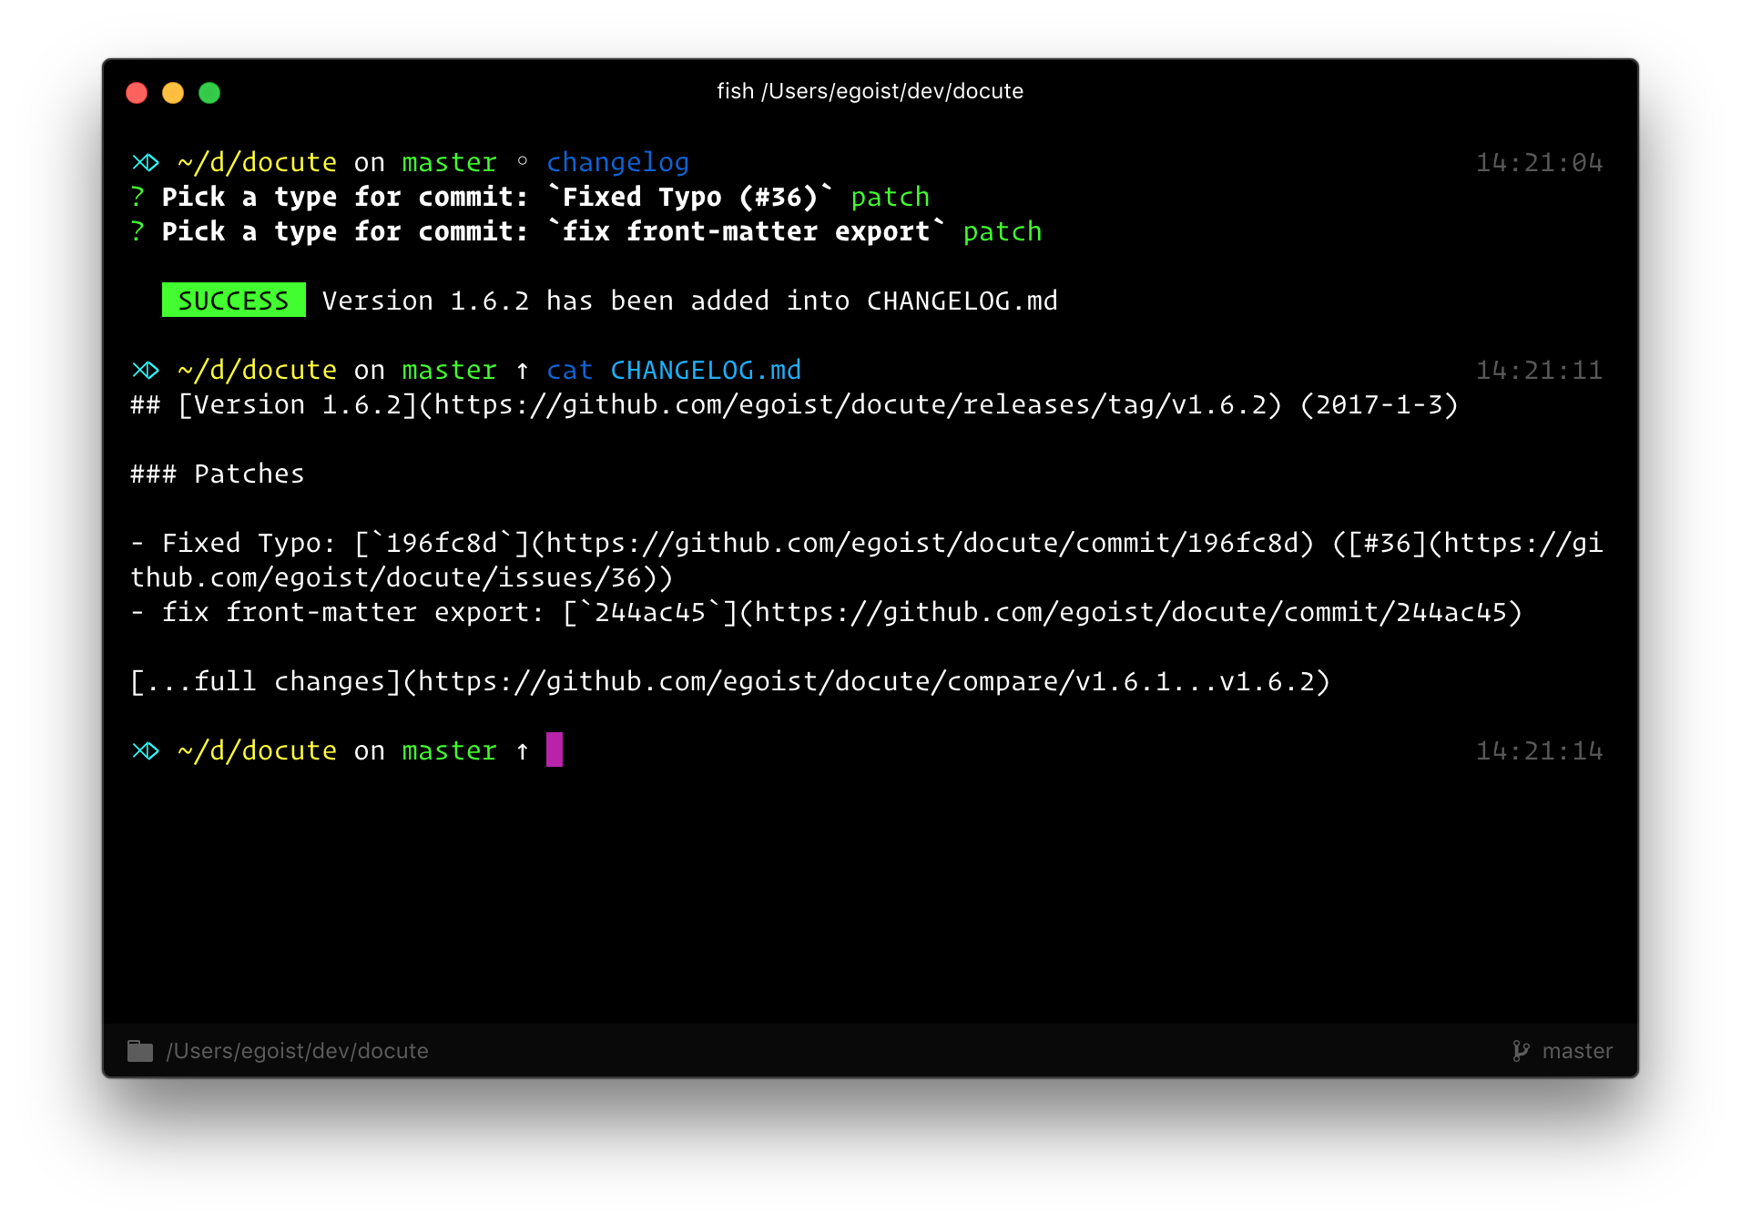Click the '`Fixed Typo (#36)`' commit message
The width and height of the screenshot is (1741, 1224).
coord(690,197)
